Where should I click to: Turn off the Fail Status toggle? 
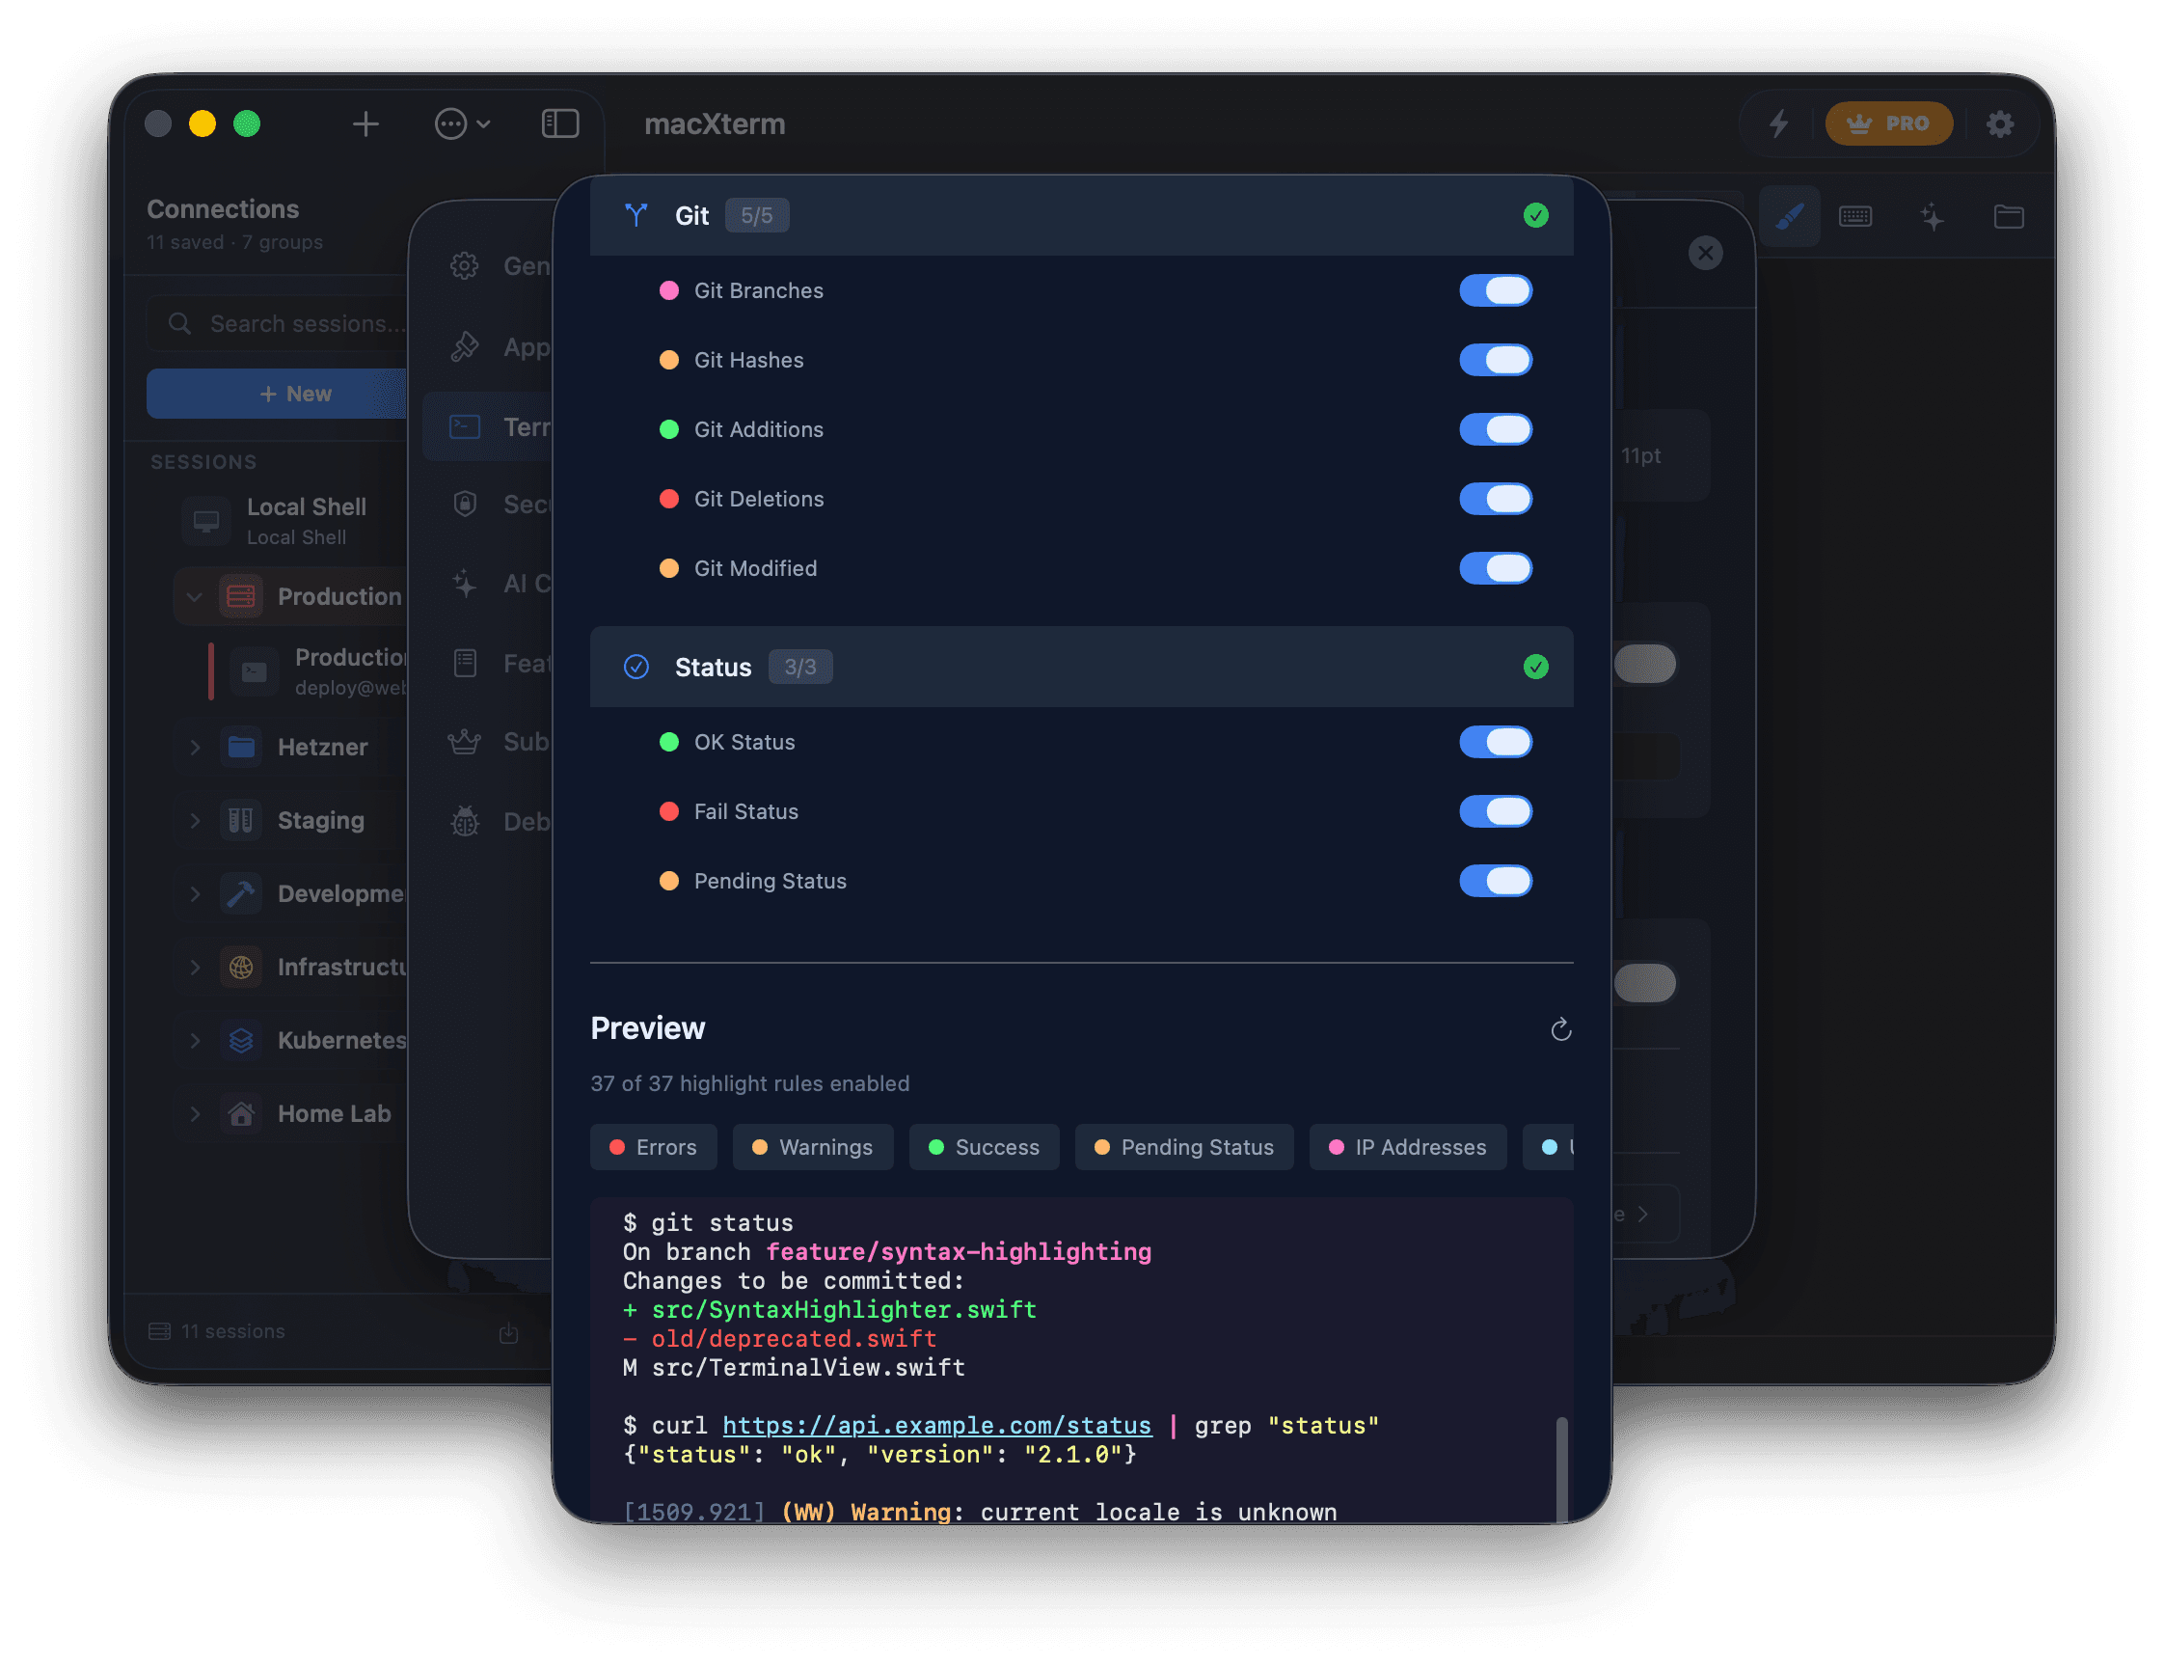point(1496,811)
